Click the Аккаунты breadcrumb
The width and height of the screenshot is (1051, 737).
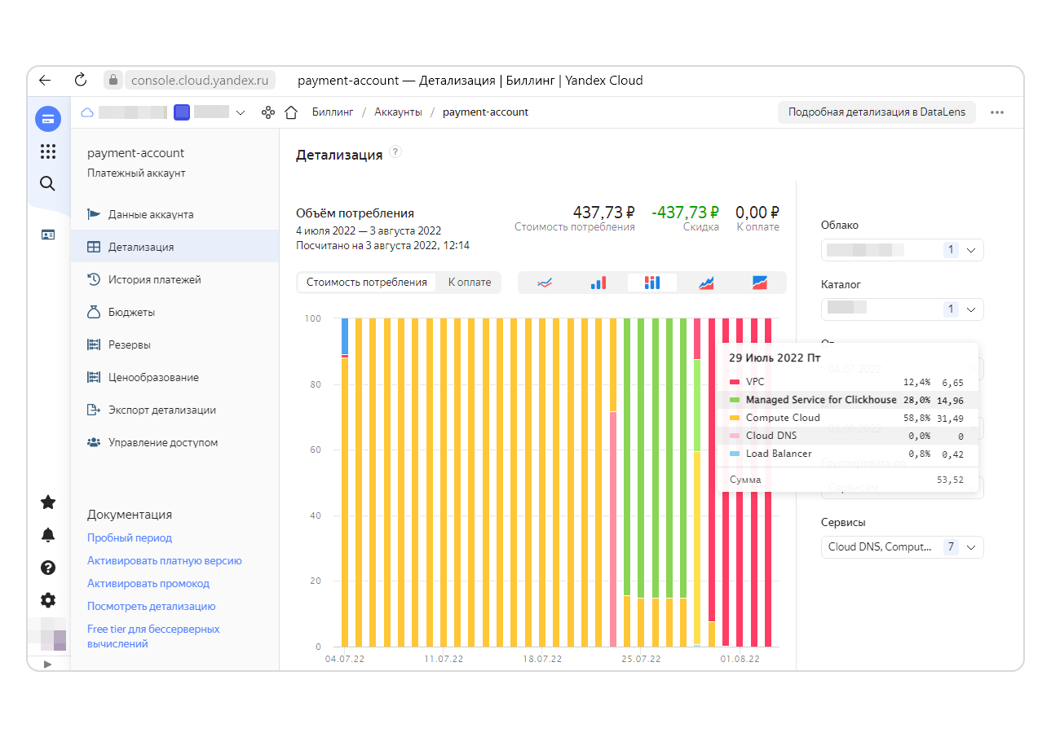tap(398, 112)
